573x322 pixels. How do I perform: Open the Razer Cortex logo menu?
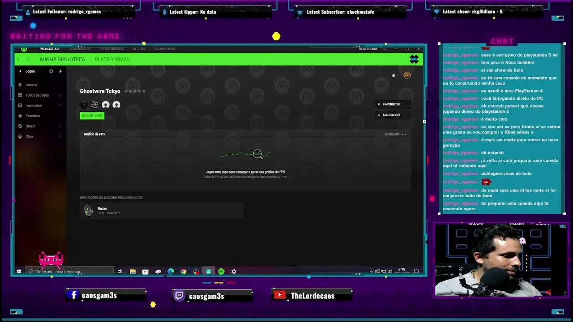pos(24,49)
